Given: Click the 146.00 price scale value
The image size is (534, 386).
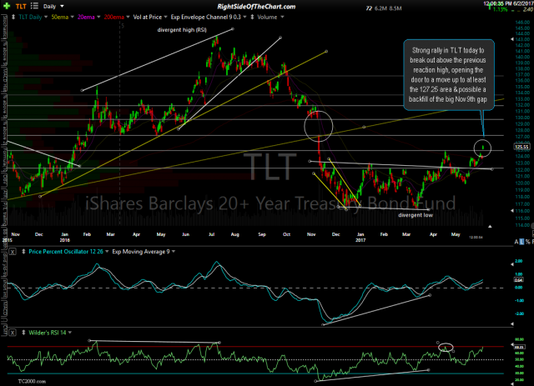Looking at the screenshot, I should click(522, 23).
